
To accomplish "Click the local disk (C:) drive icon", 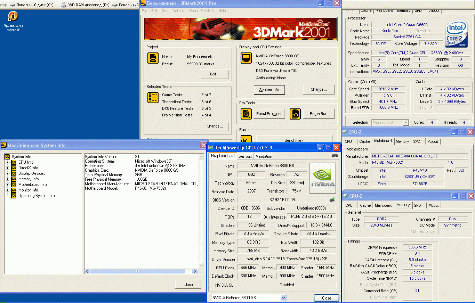I will (13, 5).
